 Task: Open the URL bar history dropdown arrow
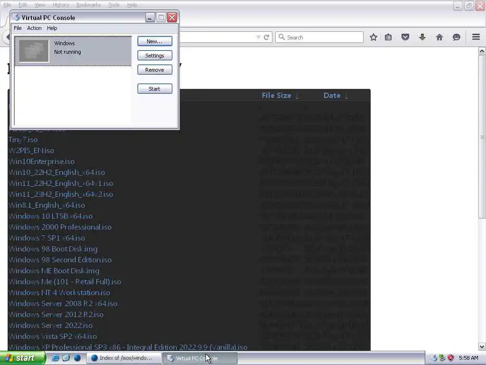point(258,37)
